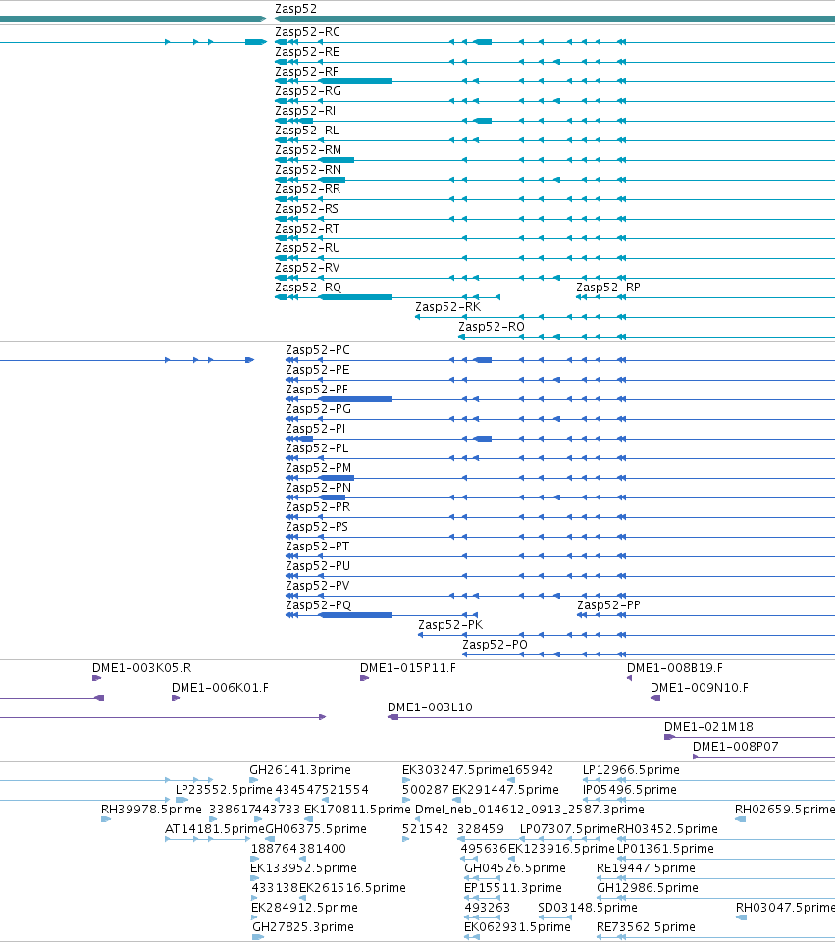Viewport: 835px width, 942px height.
Task: Click Zasp52-PL protein label
Action: [x=317, y=448]
